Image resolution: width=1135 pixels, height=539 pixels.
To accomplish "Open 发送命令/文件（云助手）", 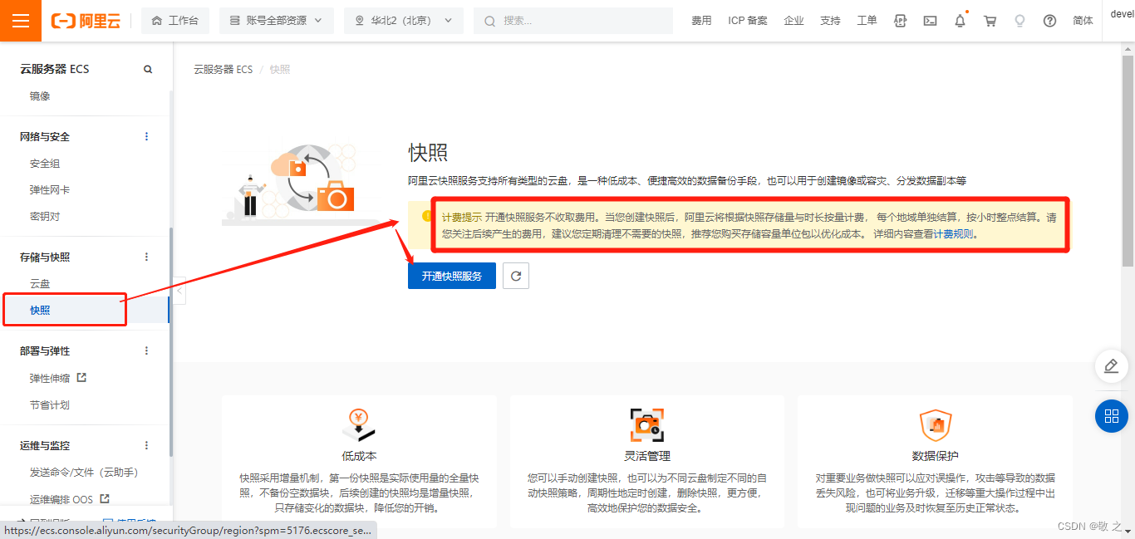I will coord(84,473).
